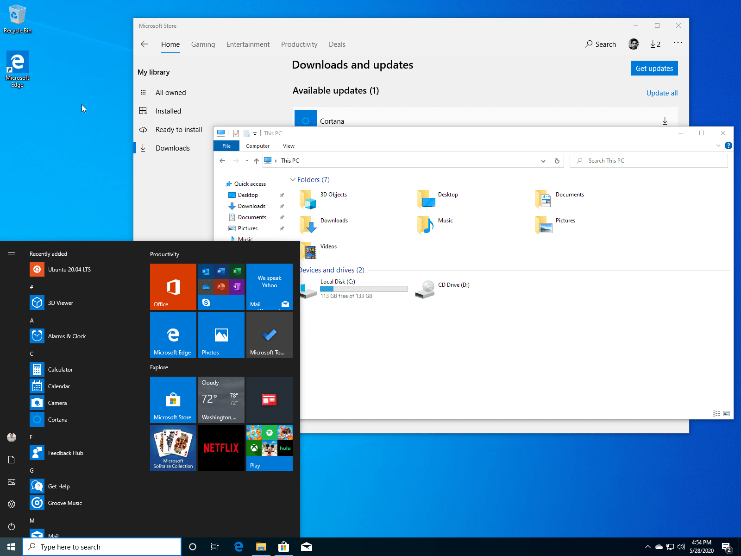Switch Explorer to details view

(x=716, y=413)
